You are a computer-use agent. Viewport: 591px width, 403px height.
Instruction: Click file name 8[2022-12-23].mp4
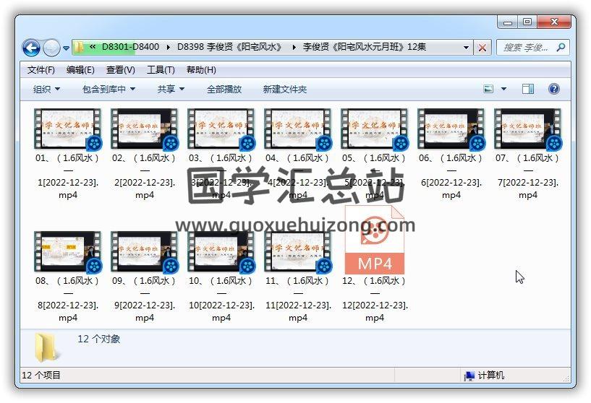[68, 311]
